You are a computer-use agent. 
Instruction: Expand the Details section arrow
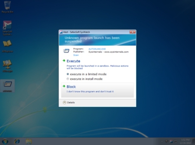coord(64,103)
